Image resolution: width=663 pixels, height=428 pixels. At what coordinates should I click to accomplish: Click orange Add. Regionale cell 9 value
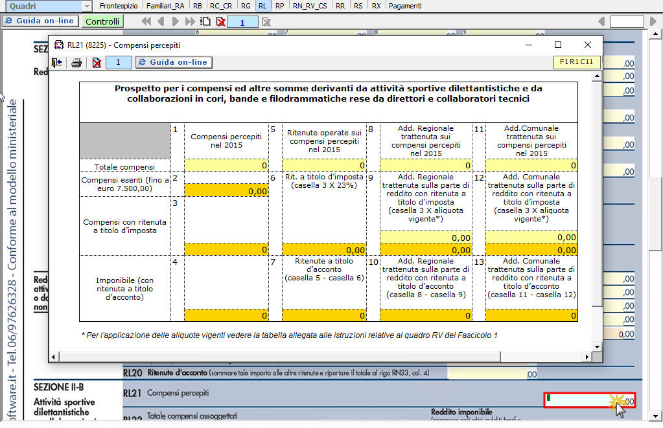(426, 250)
